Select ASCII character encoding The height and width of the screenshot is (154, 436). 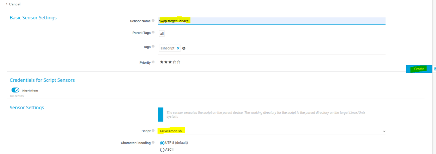tap(162, 150)
